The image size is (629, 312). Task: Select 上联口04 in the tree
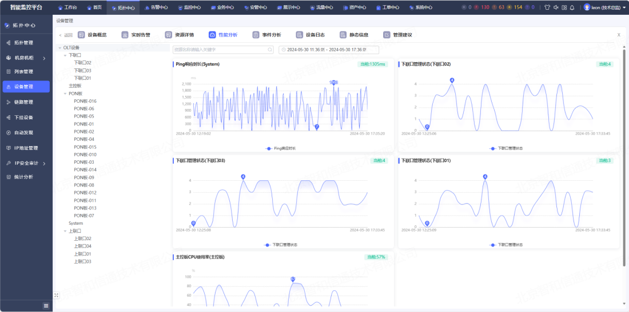pos(83,246)
